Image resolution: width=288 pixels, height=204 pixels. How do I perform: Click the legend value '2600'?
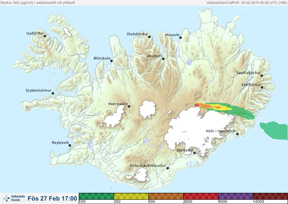point(188,202)
